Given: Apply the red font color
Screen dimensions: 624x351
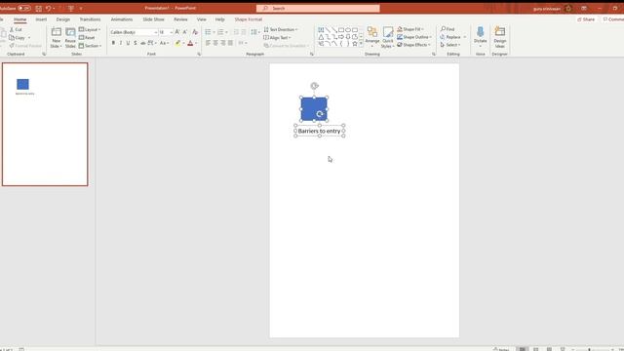Looking at the screenshot, I should (x=190, y=43).
